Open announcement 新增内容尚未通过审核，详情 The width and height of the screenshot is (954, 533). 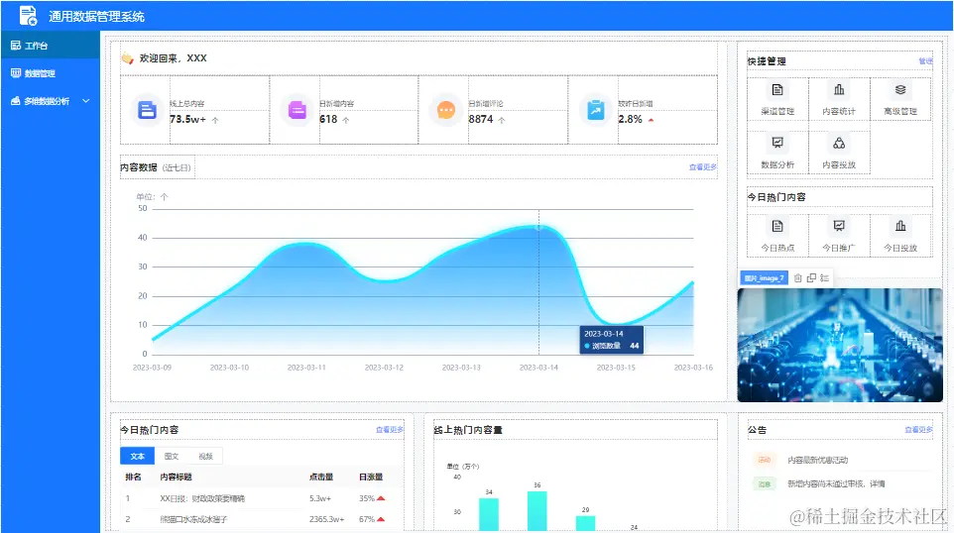click(x=837, y=483)
